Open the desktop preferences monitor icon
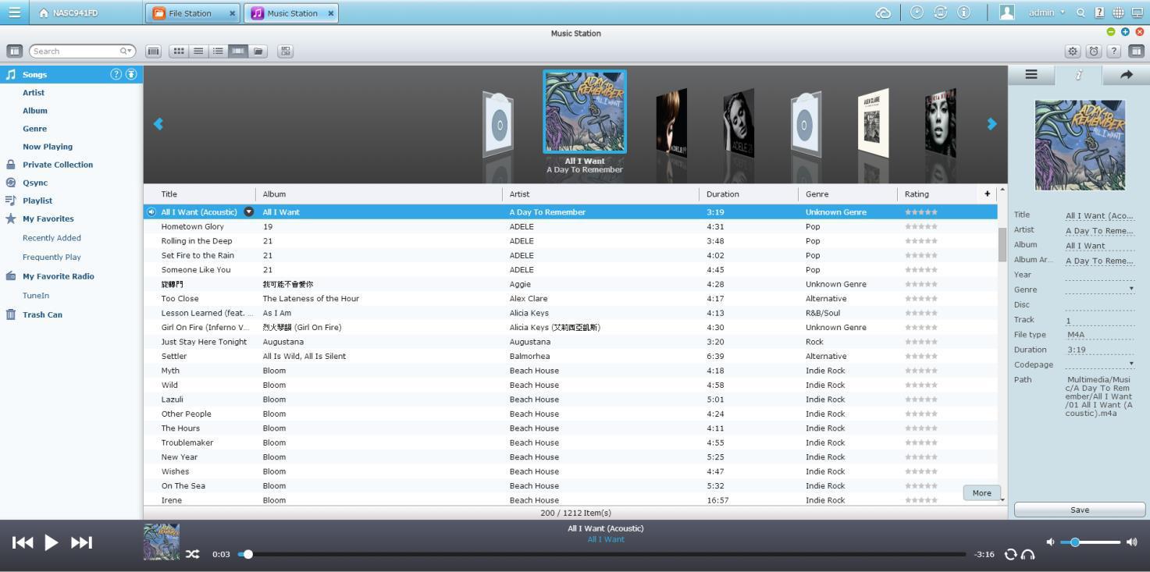This screenshot has width=1150, height=572. click(x=1137, y=12)
